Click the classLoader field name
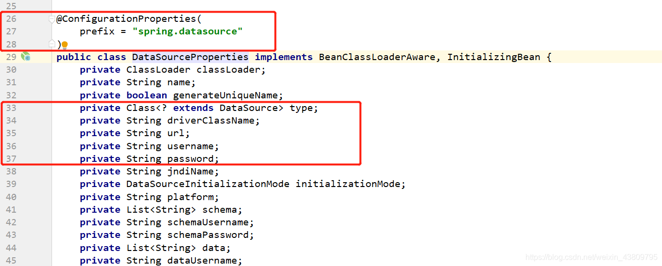 coord(228,70)
